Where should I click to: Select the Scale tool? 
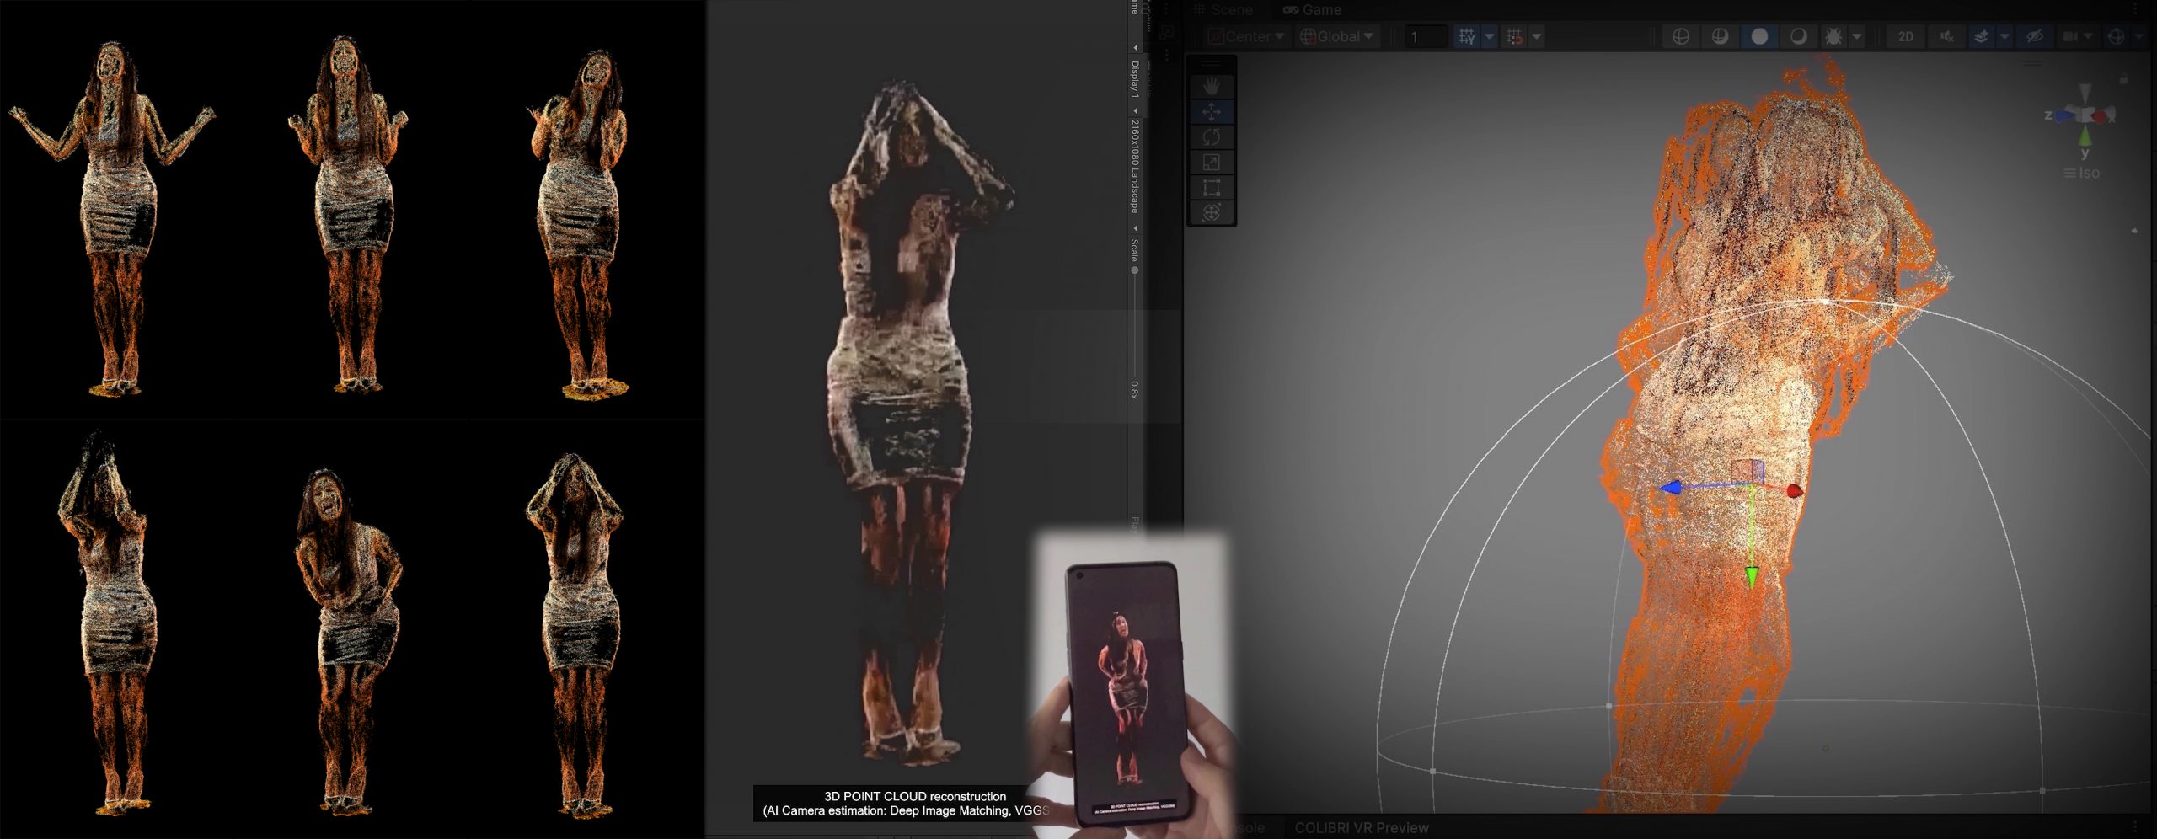1211,162
